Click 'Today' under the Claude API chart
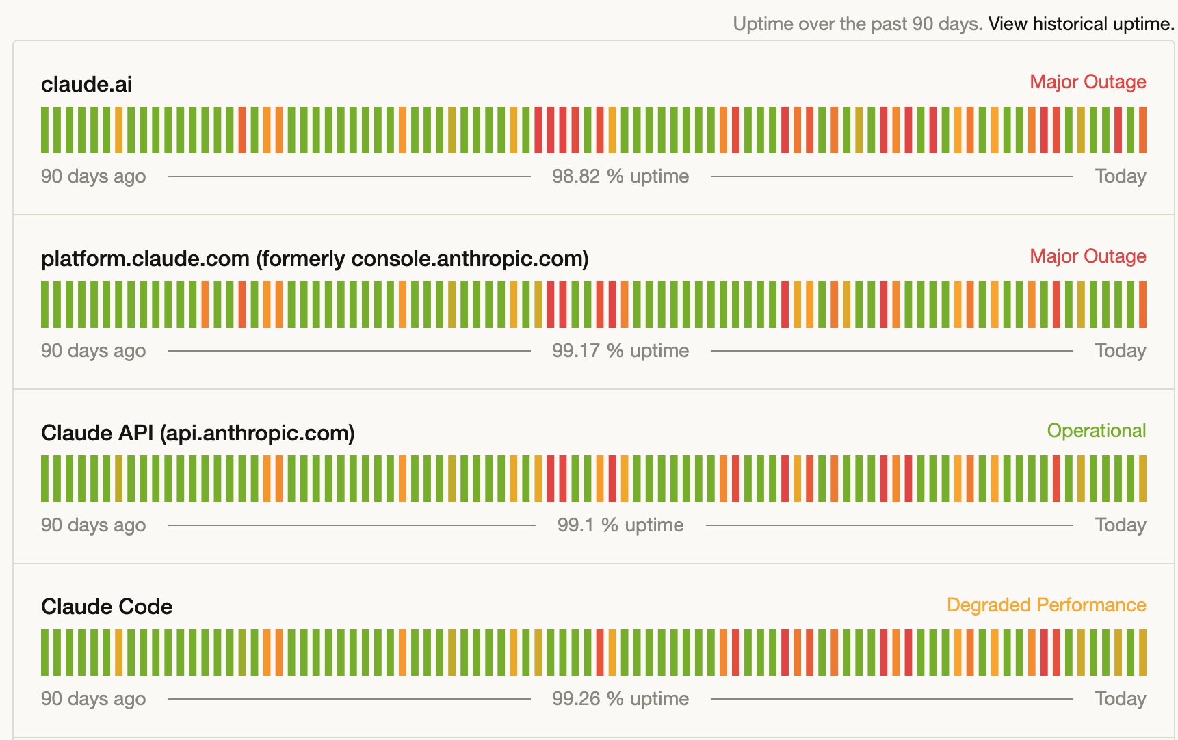The image size is (1178, 740). tap(1121, 525)
